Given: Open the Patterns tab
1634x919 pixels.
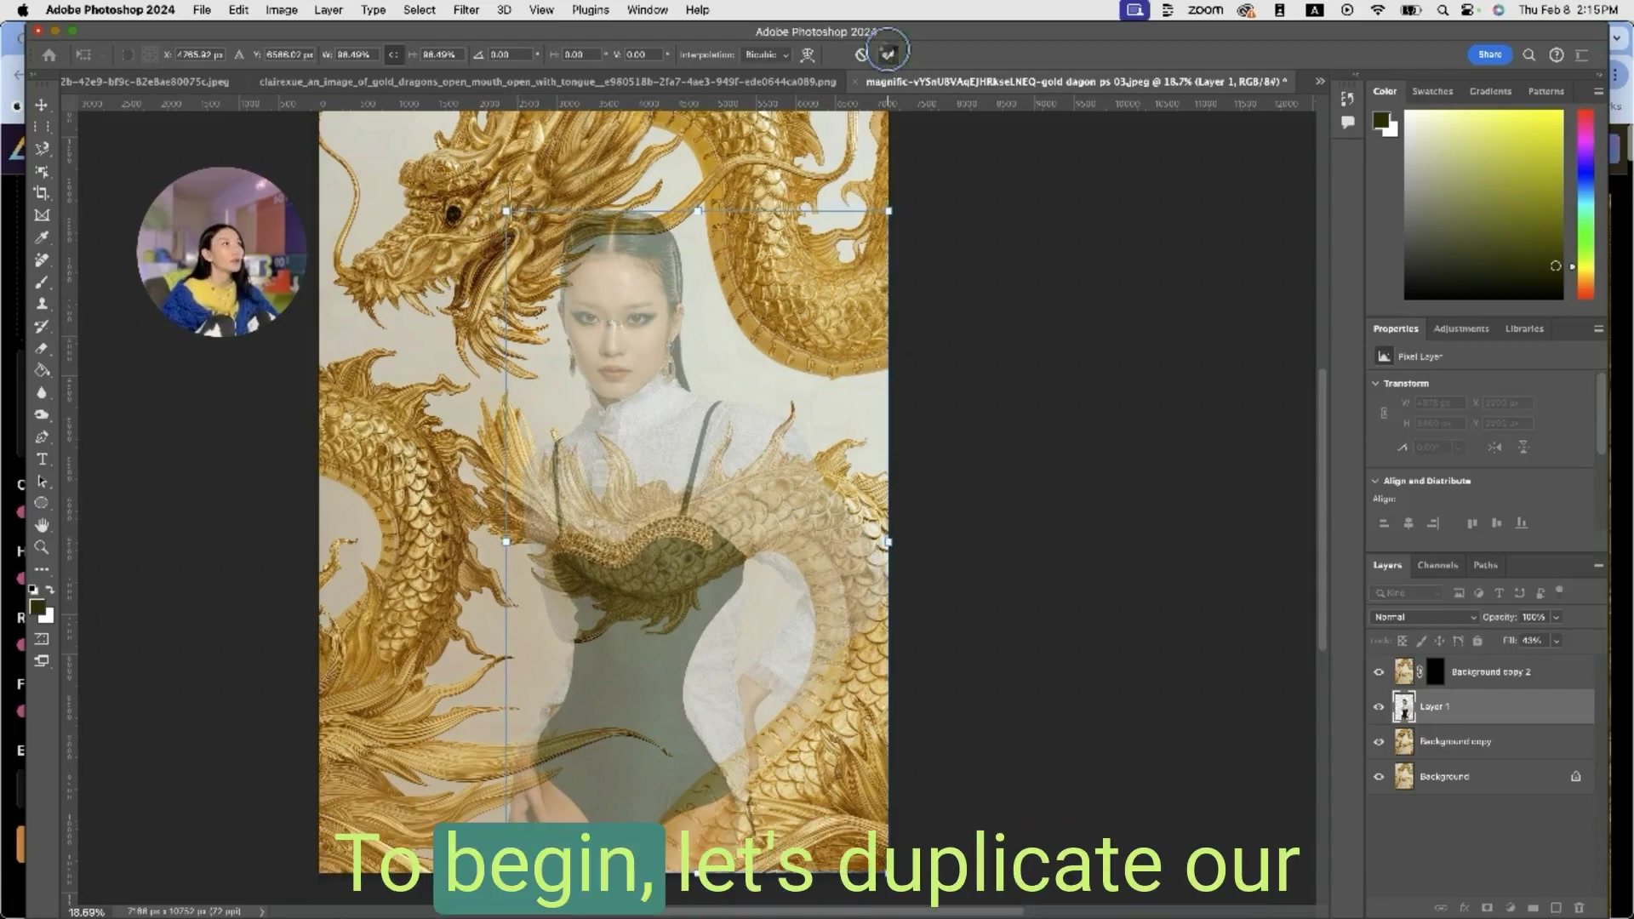Looking at the screenshot, I should 1545,91.
